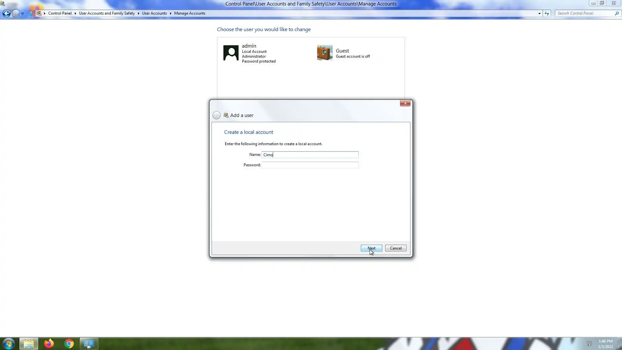
Task: Click the Up folder arrow icon
Action: (x=31, y=13)
